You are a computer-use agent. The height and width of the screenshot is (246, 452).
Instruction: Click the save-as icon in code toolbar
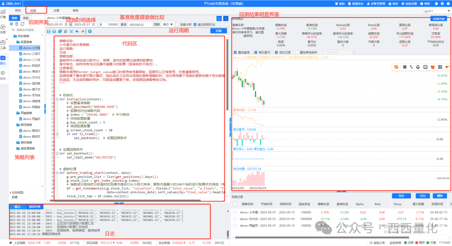tap(54, 31)
